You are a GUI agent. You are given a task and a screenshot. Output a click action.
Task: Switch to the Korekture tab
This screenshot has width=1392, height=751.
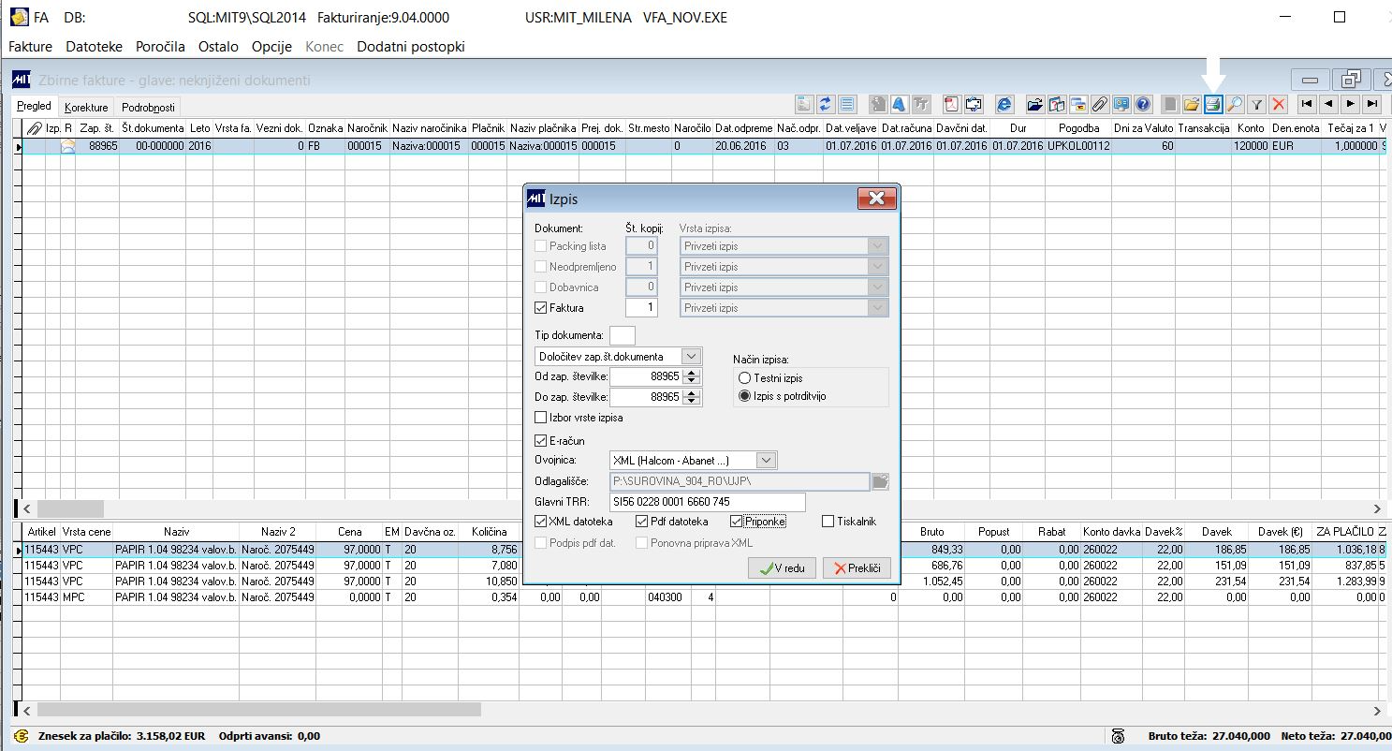[x=86, y=108]
